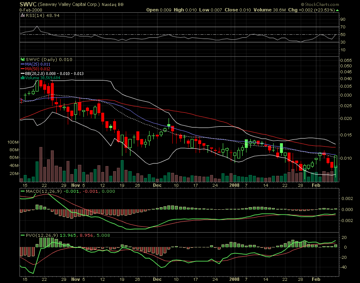Click the MA(50) 0.012 legend text
The width and height of the screenshot is (360, 283).
[38, 69]
